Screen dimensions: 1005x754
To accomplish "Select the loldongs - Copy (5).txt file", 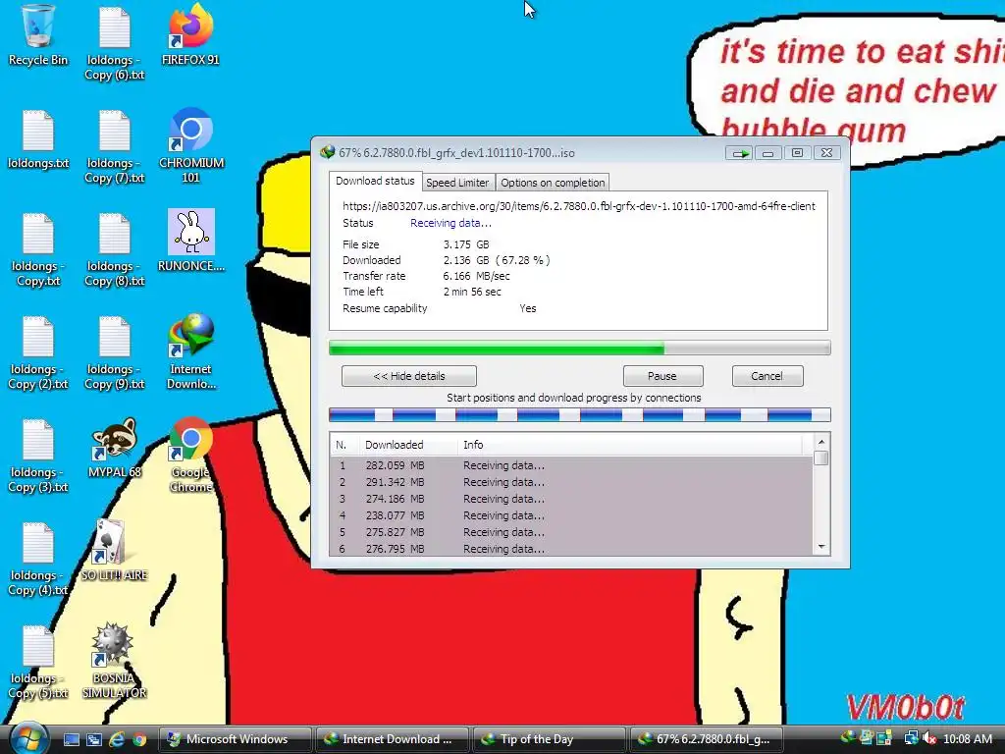I will click(x=38, y=663).
